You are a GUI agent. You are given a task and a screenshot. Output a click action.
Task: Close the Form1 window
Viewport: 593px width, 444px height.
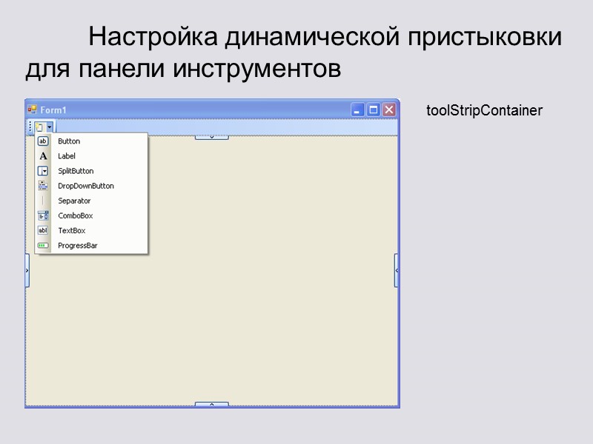[x=388, y=110]
